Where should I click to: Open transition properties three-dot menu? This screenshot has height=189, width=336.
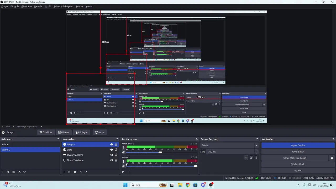(256, 157)
